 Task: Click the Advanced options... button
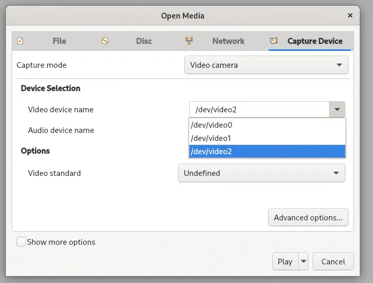point(308,217)
